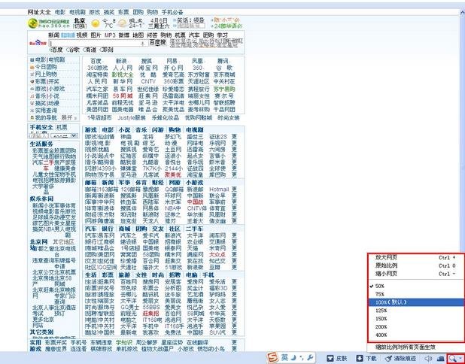Click the moon icon on Sogou IME bar
The width and height of the screenshot is (465, 364).
tap(293, 357)
